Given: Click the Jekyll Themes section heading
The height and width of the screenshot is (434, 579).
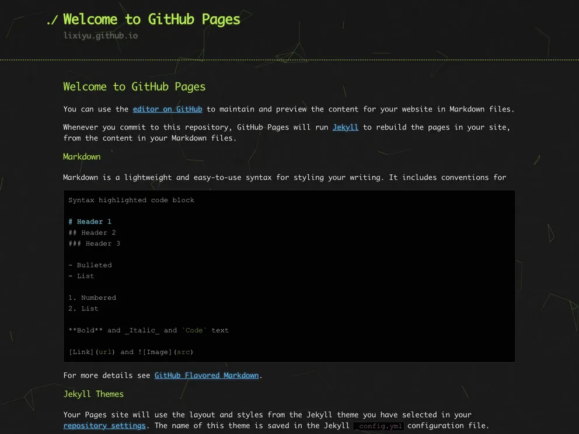Looking at the screenshot, I should pyautogui.click(x=93, y=394).
